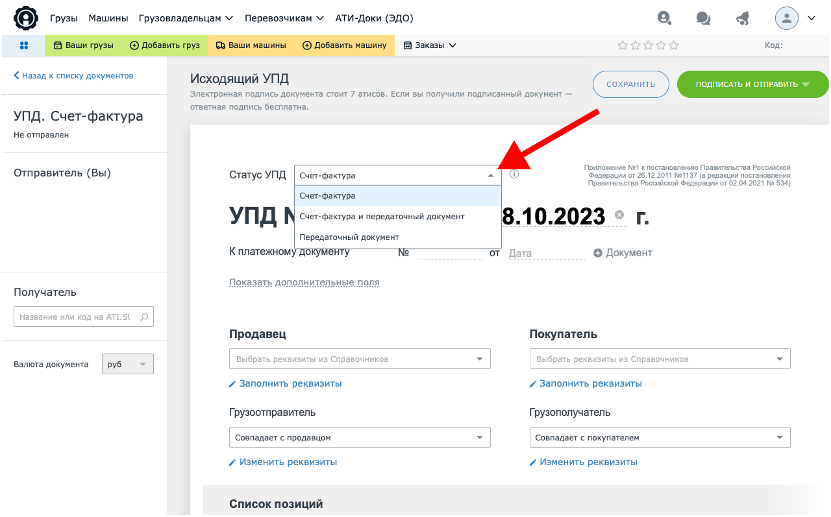Click the Код: label in toolbar
Viewport: 831px width, 517px height.
pyautogui.click(x=774, y=45)
